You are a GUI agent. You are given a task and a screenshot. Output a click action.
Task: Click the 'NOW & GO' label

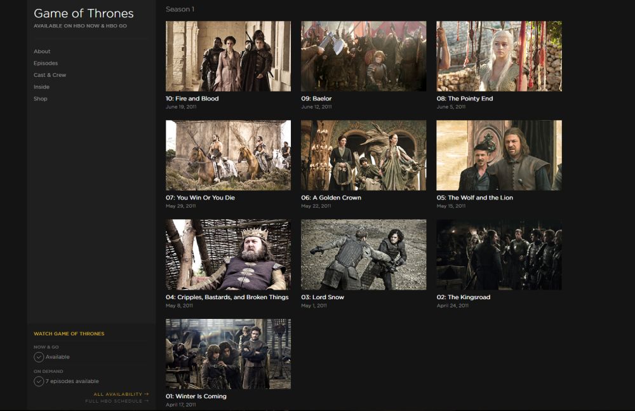click(x=46, y=347)
